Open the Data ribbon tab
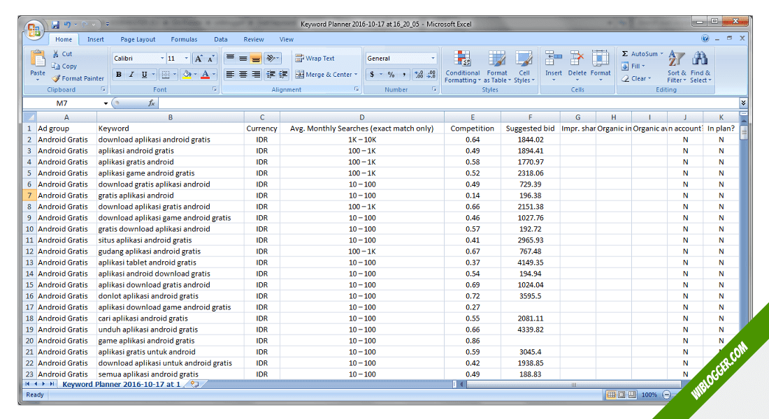Screen dimensions: 769x419 coord(221,39)
